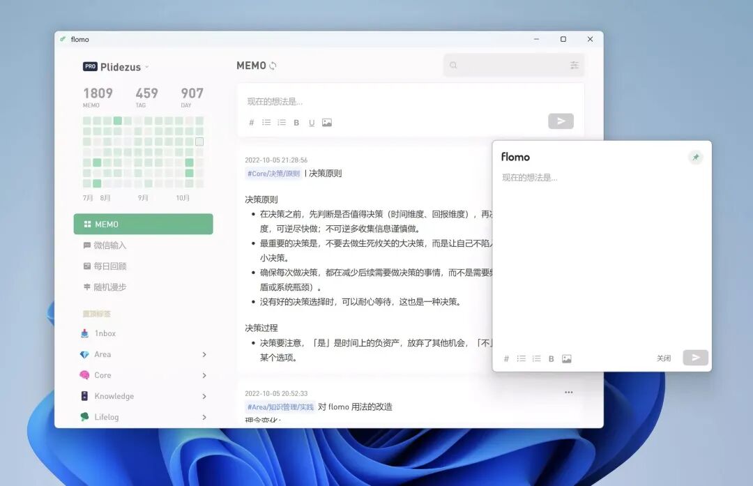This screenshot has height=486, width=753.
Task: Send memo from quick-input popup
Action: [x=695, y=357]
